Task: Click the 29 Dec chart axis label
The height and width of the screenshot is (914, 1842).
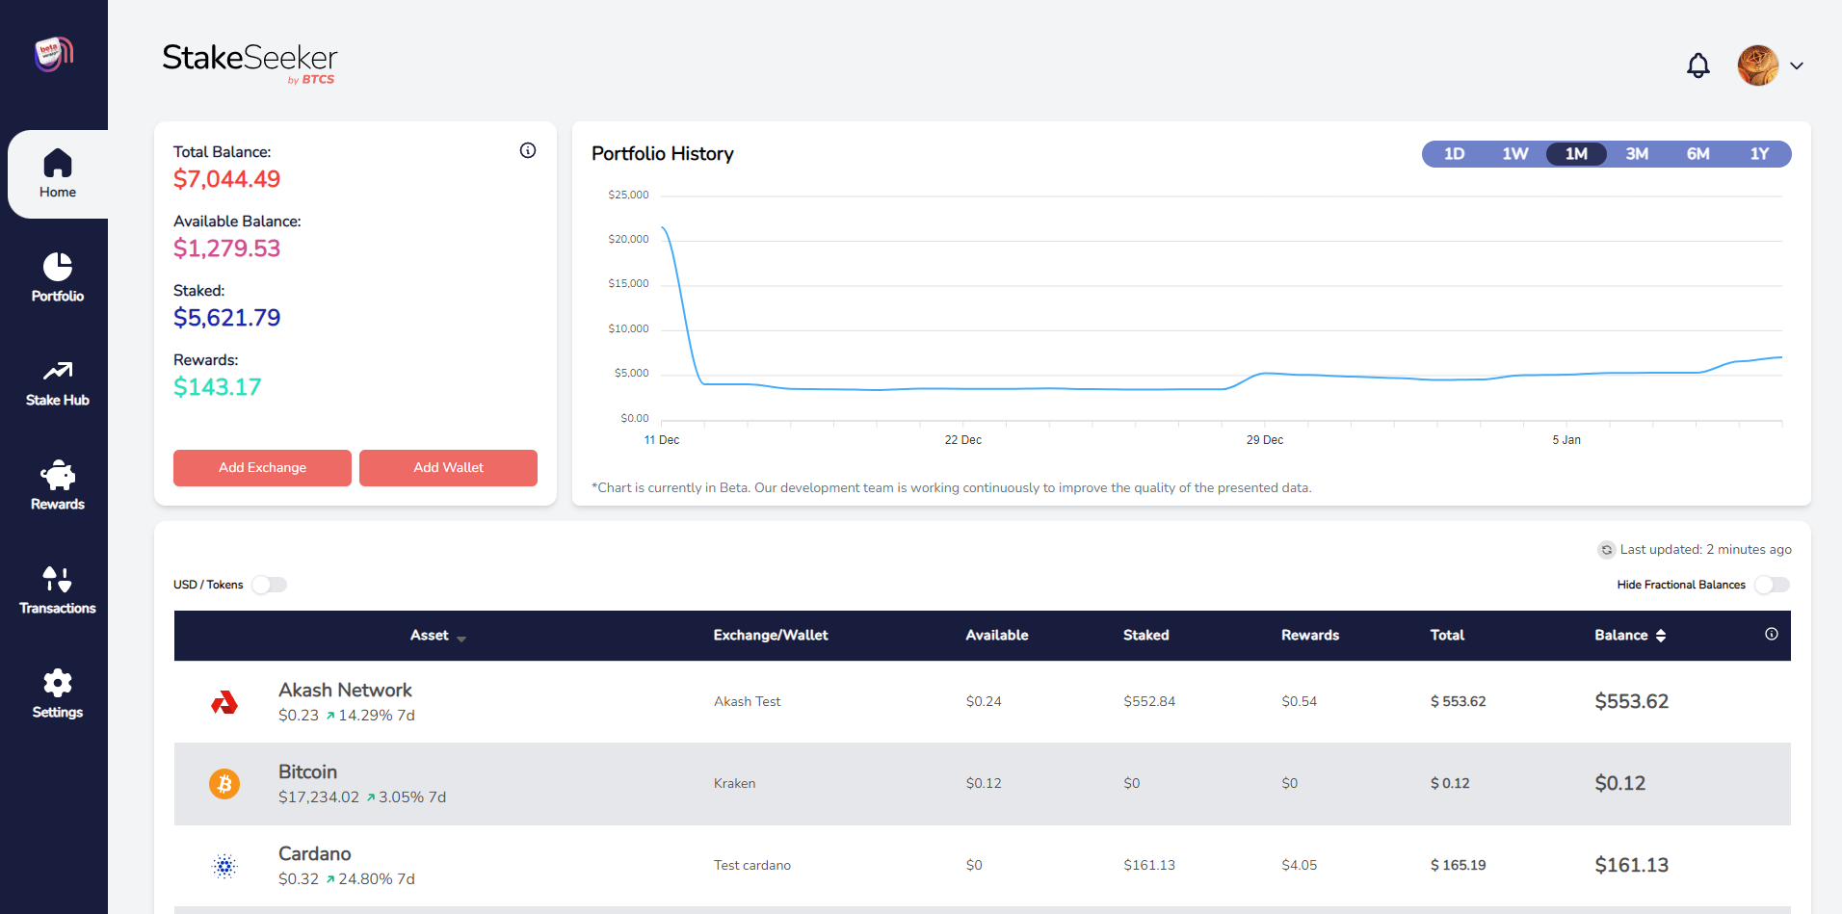Action: 1264,440
